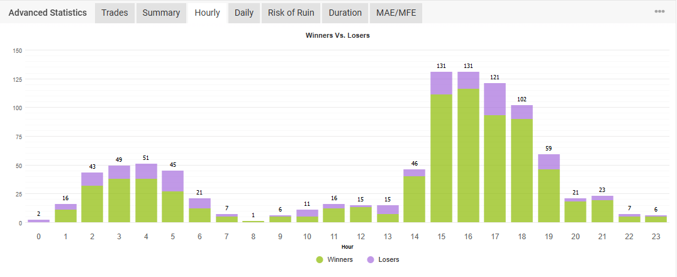Click the green winners bar for hour 16
Image resolution: width=677 pixels, height=277 pixels.
469,155
